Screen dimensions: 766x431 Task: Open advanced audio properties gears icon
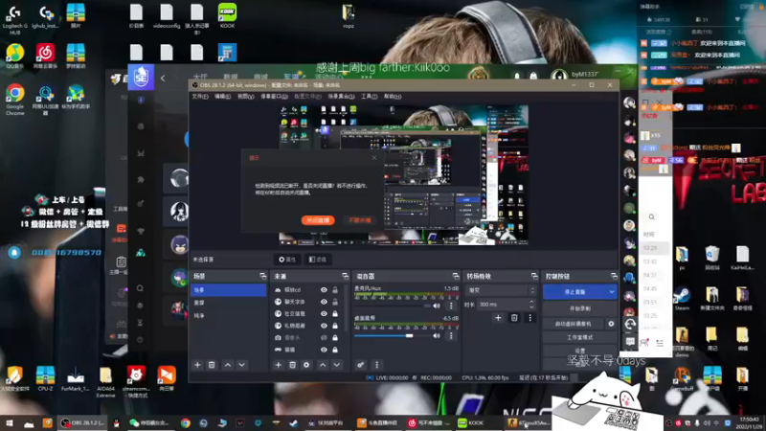[361, 365]
